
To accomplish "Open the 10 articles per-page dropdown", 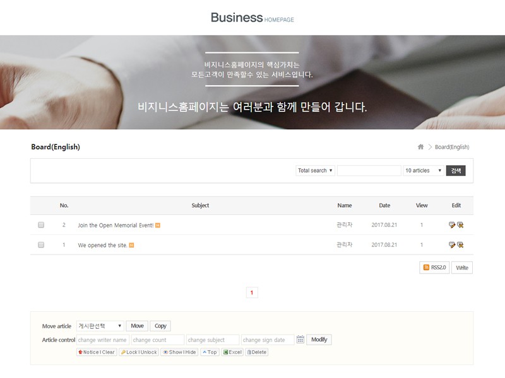I will coord(424,171).
